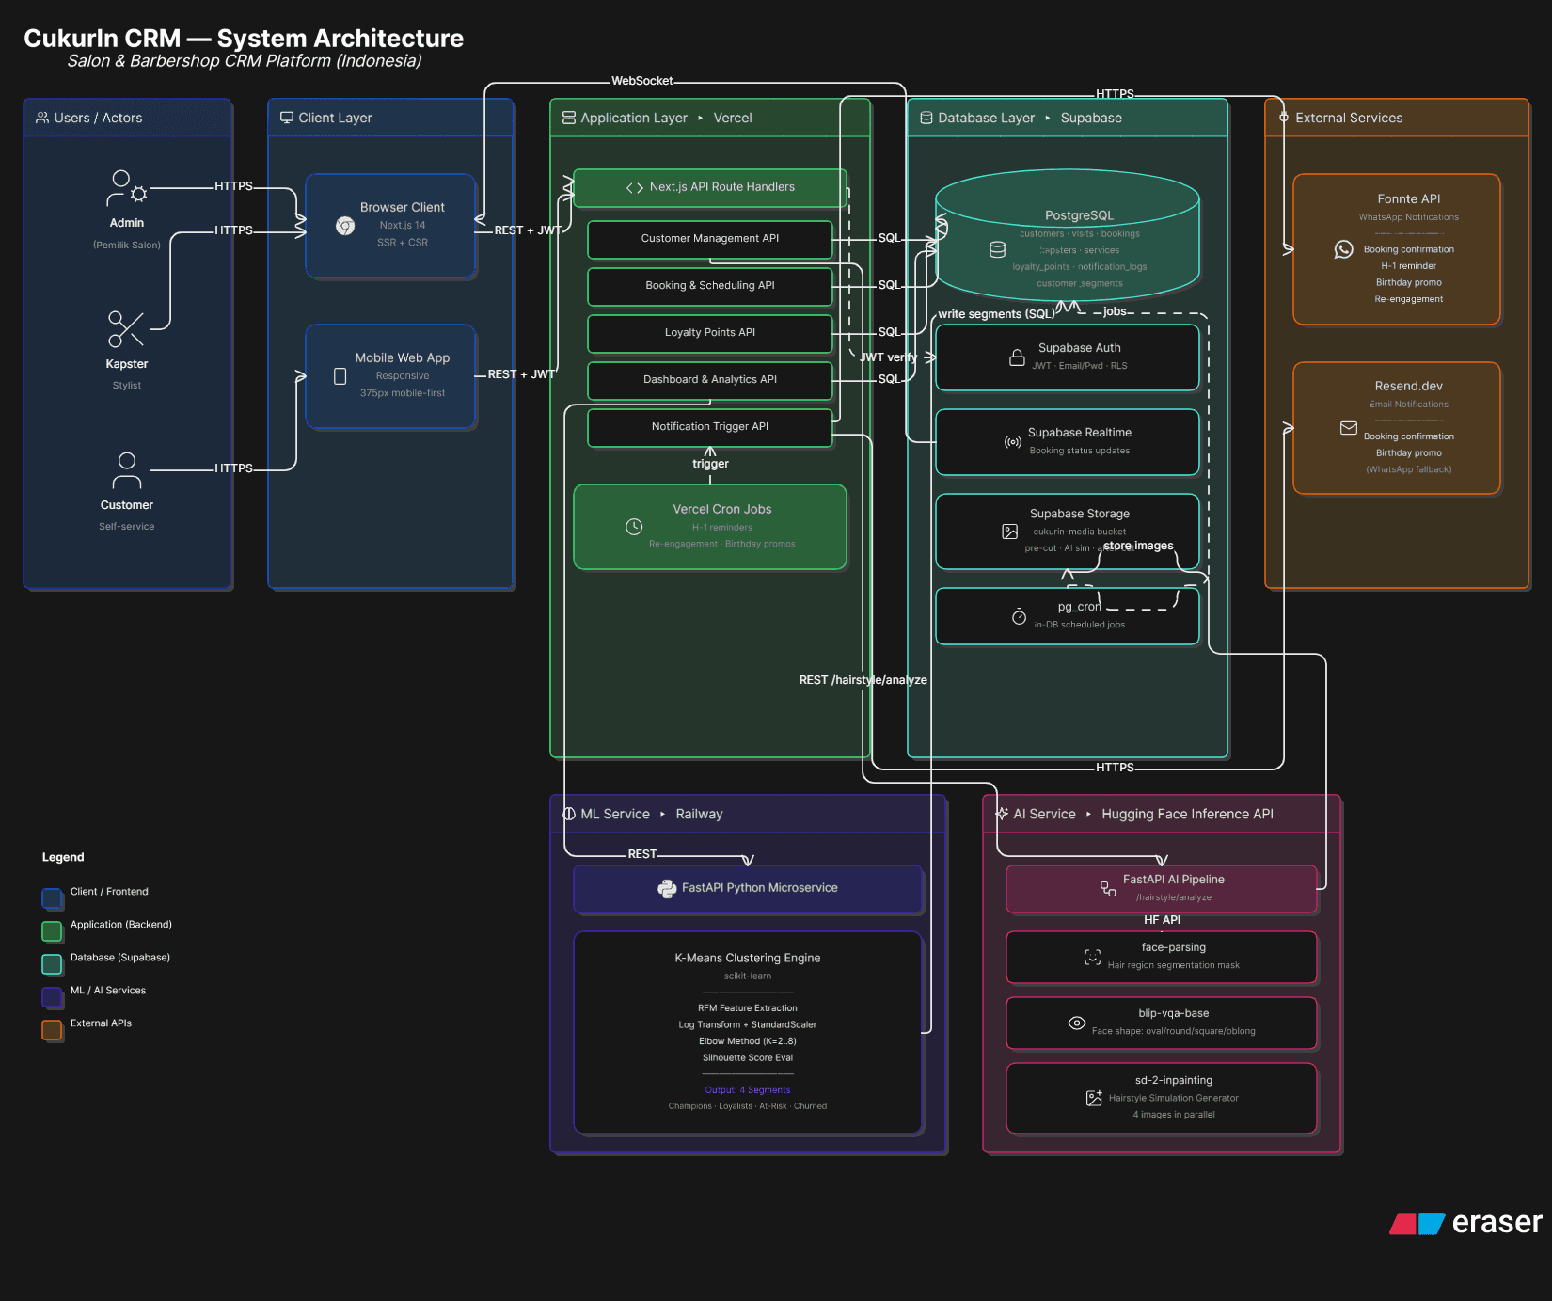Image resolution: width=1552 pixels, height=1301 pixels.
Task: Click the eraser logo
Action: tap(1466, 1222)
